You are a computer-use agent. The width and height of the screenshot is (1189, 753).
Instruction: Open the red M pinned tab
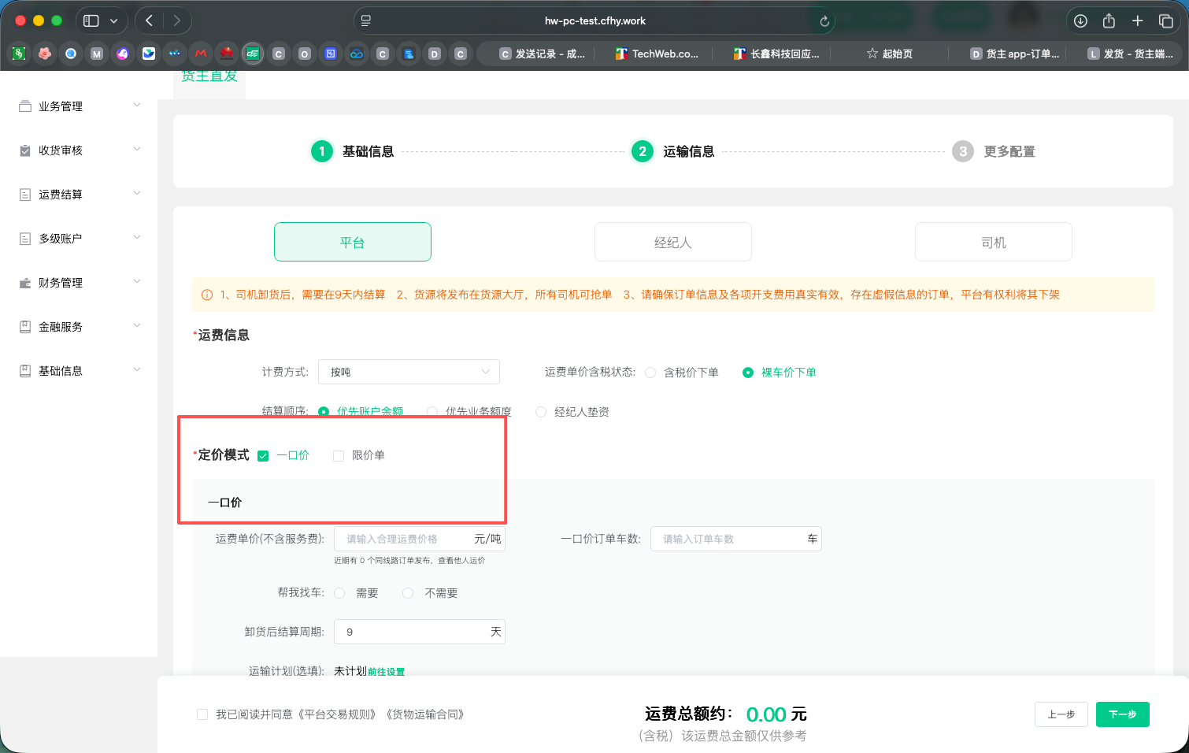[x=201, y=54]
